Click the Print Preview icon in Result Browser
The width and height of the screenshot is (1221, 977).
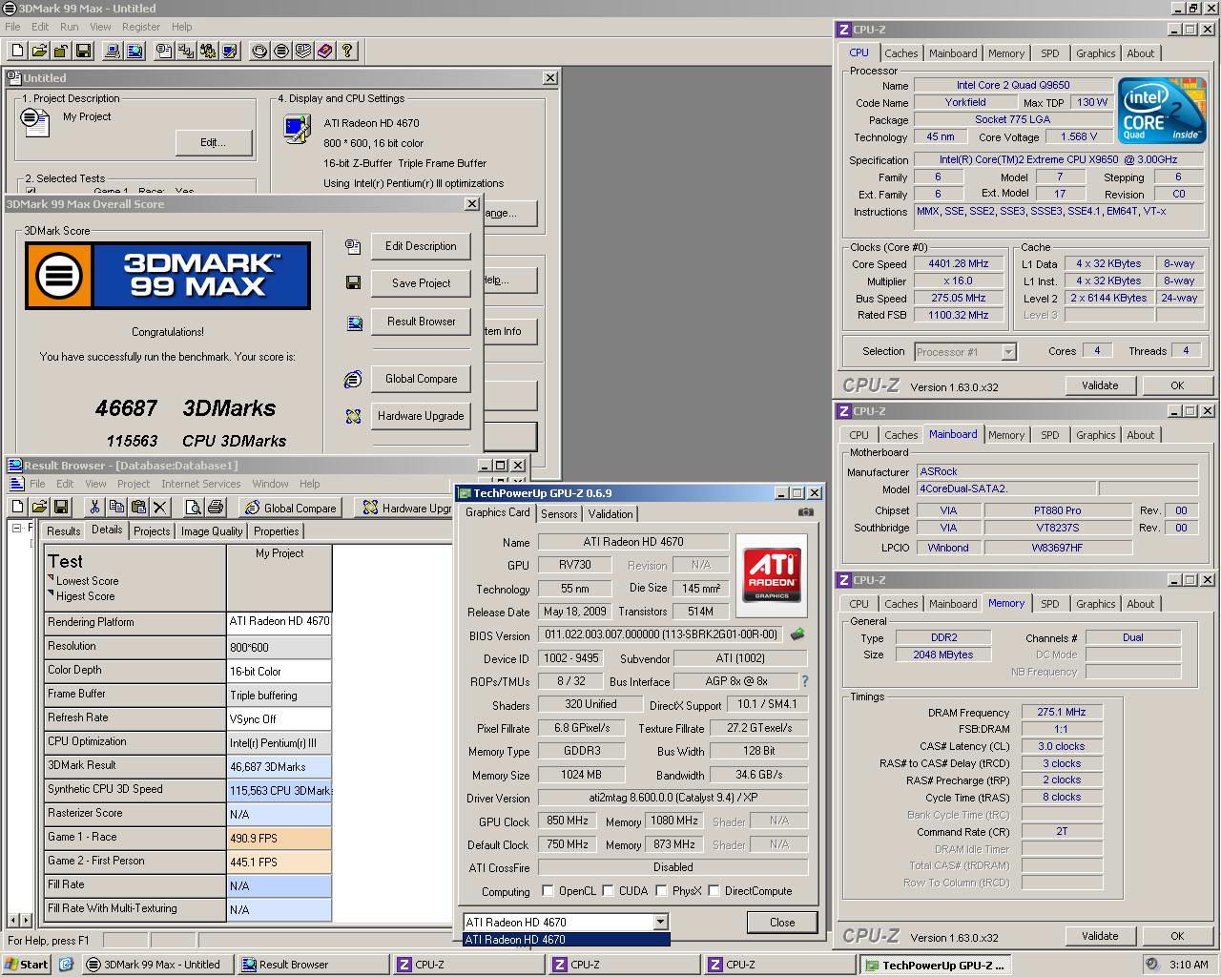tap(193, 507)
